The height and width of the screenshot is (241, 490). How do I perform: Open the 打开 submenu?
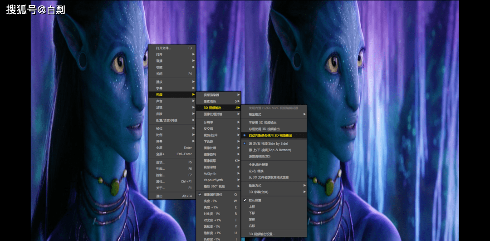tap(172, 54)
